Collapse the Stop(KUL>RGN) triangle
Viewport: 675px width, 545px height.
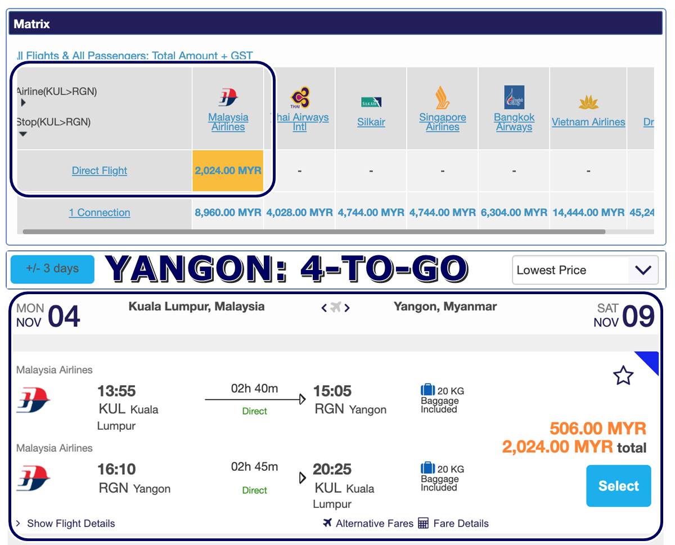23,134
